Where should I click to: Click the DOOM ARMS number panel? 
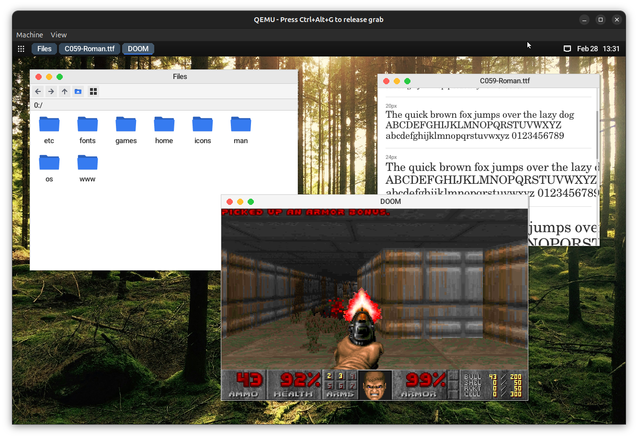pyautogui.click(x=341, y=385)
